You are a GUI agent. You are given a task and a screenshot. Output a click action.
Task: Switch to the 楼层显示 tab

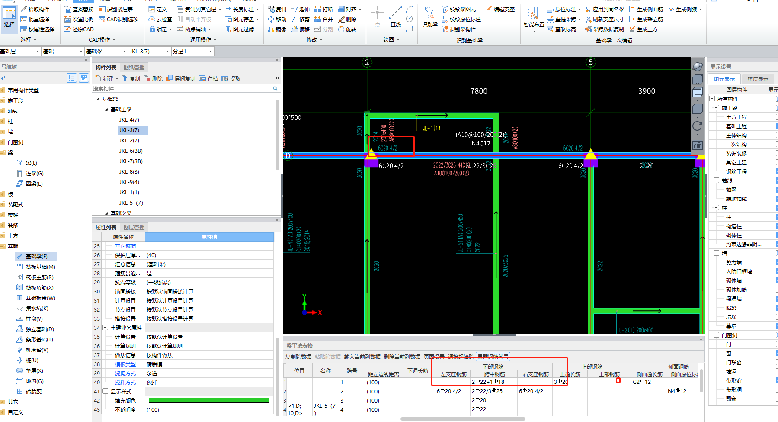(x=758, y=79)
